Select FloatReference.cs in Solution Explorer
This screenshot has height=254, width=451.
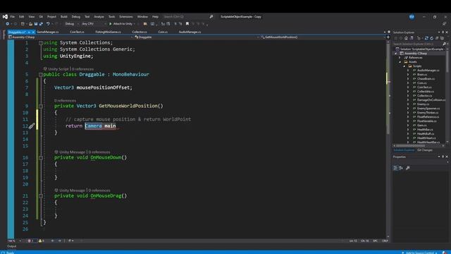pos(428,117)
